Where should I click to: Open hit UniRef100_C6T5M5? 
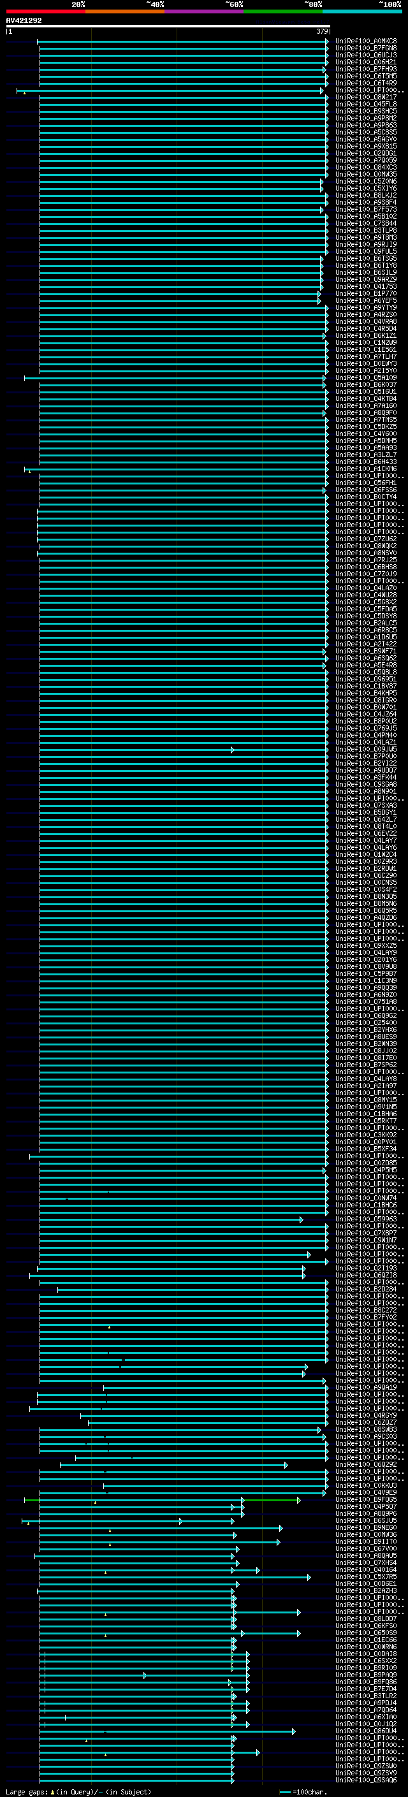point(366,76)
